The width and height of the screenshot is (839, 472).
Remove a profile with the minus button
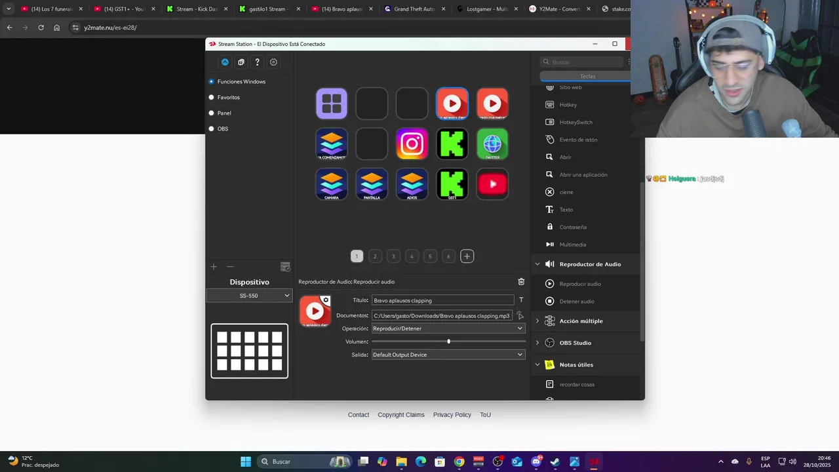click(x=230, y=267)
